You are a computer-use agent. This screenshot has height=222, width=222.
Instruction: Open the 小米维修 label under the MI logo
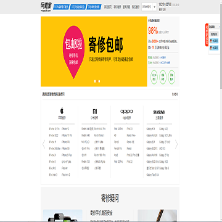pos(94,118)
